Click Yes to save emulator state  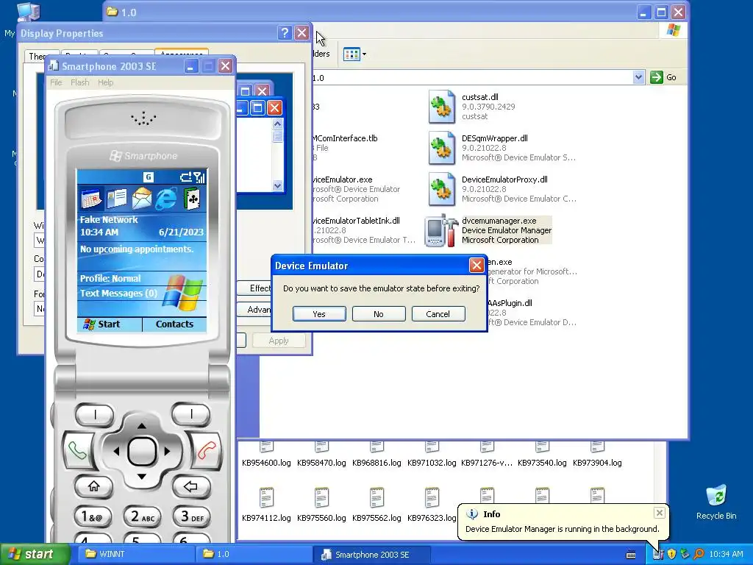[319, 313]
